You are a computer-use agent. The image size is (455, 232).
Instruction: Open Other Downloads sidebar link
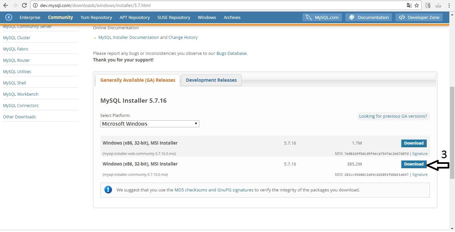pos(19,117)
